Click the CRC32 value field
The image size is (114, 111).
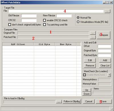[29, 20]
